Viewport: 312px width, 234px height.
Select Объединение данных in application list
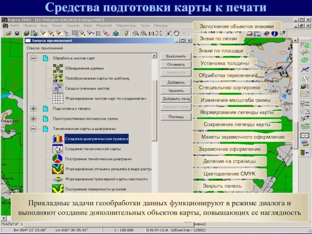[x=85, y=68]
